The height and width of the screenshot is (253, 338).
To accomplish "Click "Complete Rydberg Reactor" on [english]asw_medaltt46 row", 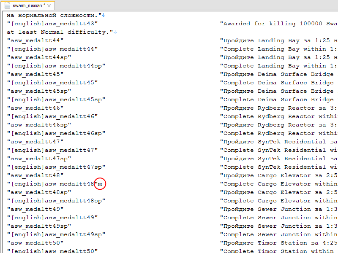I will 279,116.
